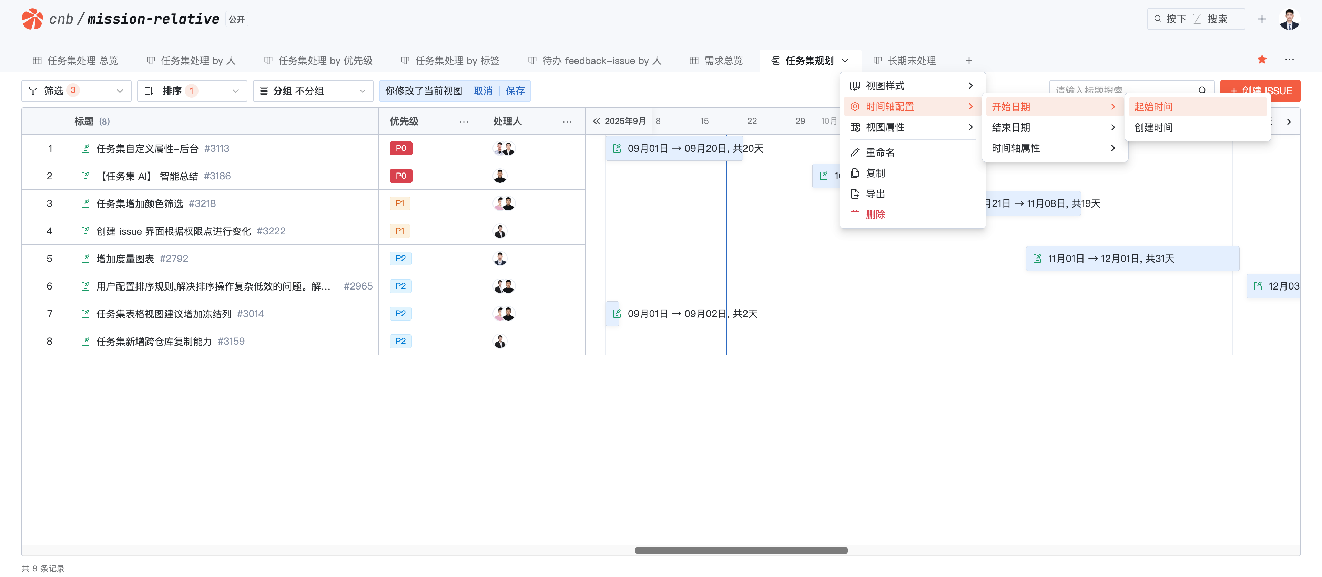Click 取消 to discard view changes

pyautogui.click(x=482, y=91)
